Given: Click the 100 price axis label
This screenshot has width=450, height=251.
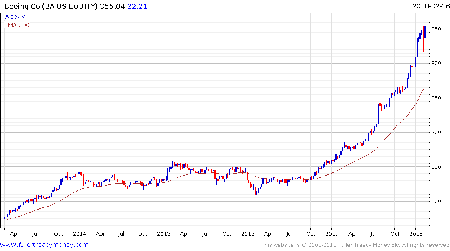Looking at the screenshot, I should (436, 201).
